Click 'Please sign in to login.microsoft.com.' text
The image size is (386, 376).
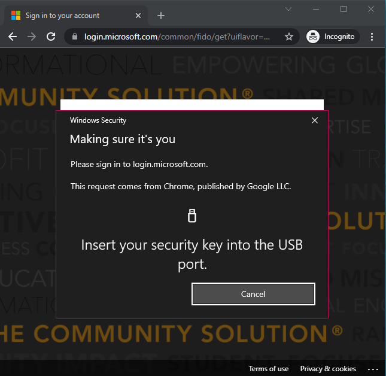139,164
